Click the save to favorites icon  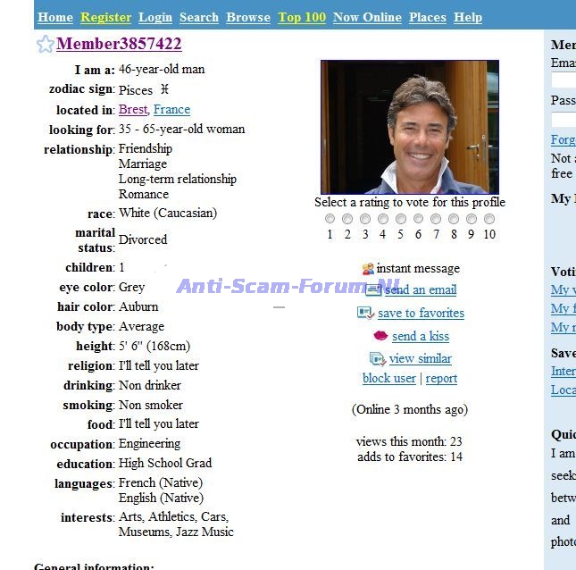[365, 313]
